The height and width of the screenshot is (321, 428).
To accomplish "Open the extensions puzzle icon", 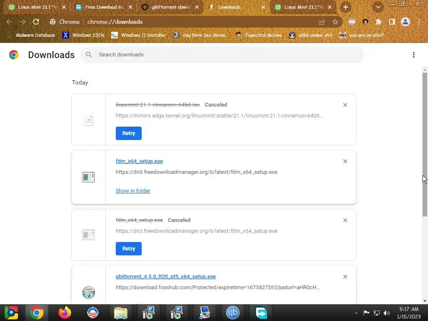I will (x=378, y=22).
